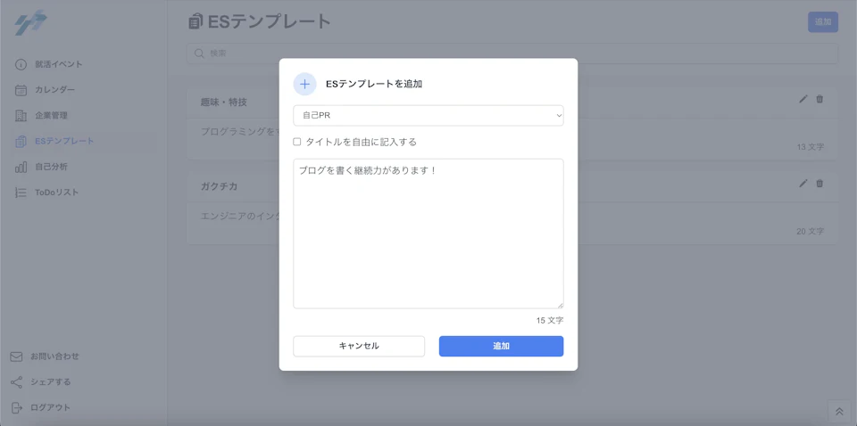Click the 検索 search field
857x426 pixels.
tap(512, 53)
